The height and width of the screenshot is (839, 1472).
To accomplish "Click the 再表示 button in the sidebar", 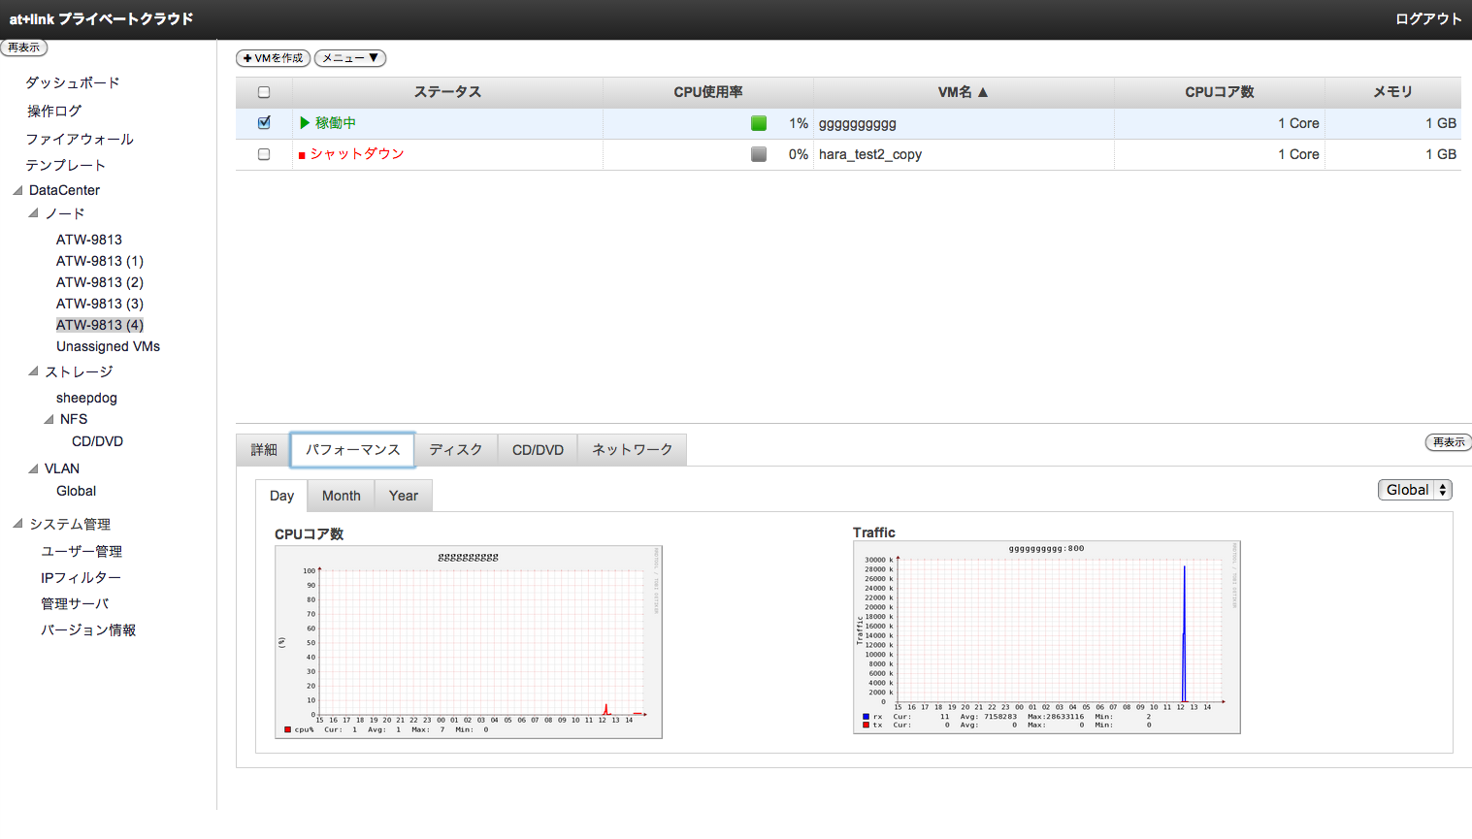I will coord(24,48).
